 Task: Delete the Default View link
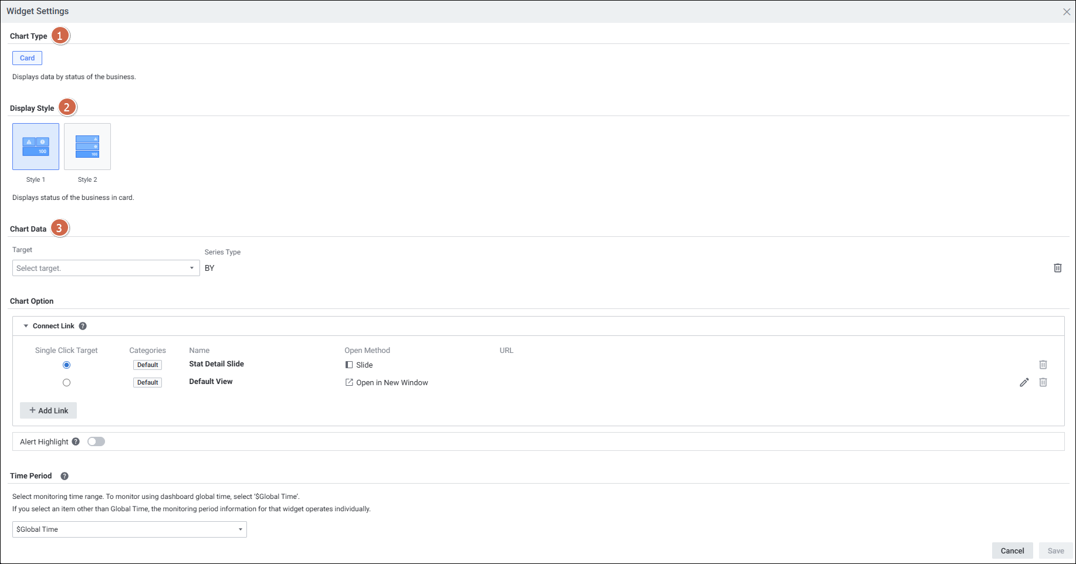(1043, 382)
